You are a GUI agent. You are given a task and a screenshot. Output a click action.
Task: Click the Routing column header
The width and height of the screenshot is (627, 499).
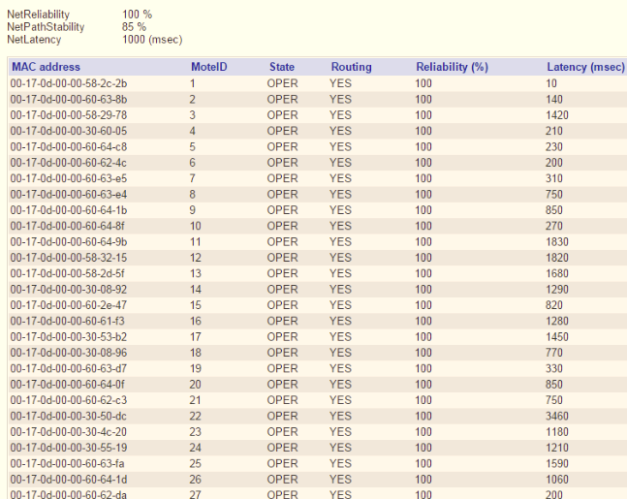(x=351, y=67)
